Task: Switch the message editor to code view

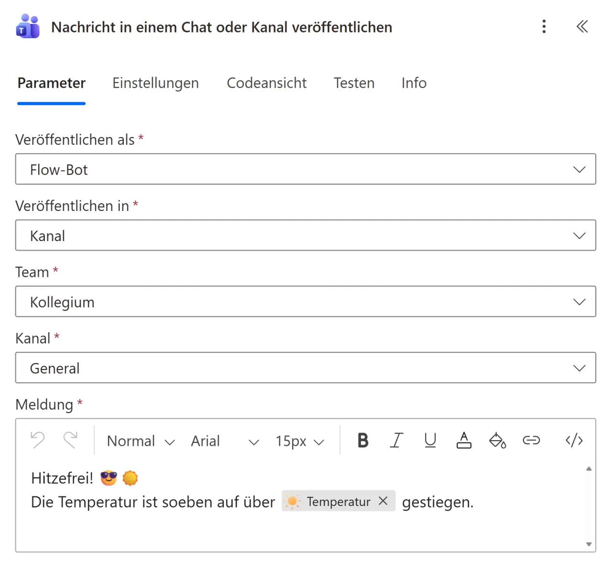Action: (x=574, y=441)
